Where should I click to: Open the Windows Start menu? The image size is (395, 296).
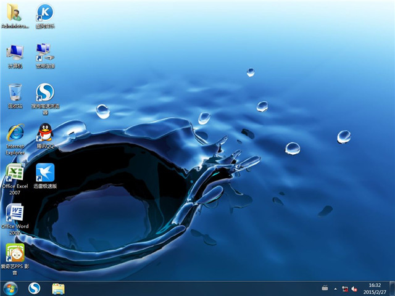click(10, 289)
